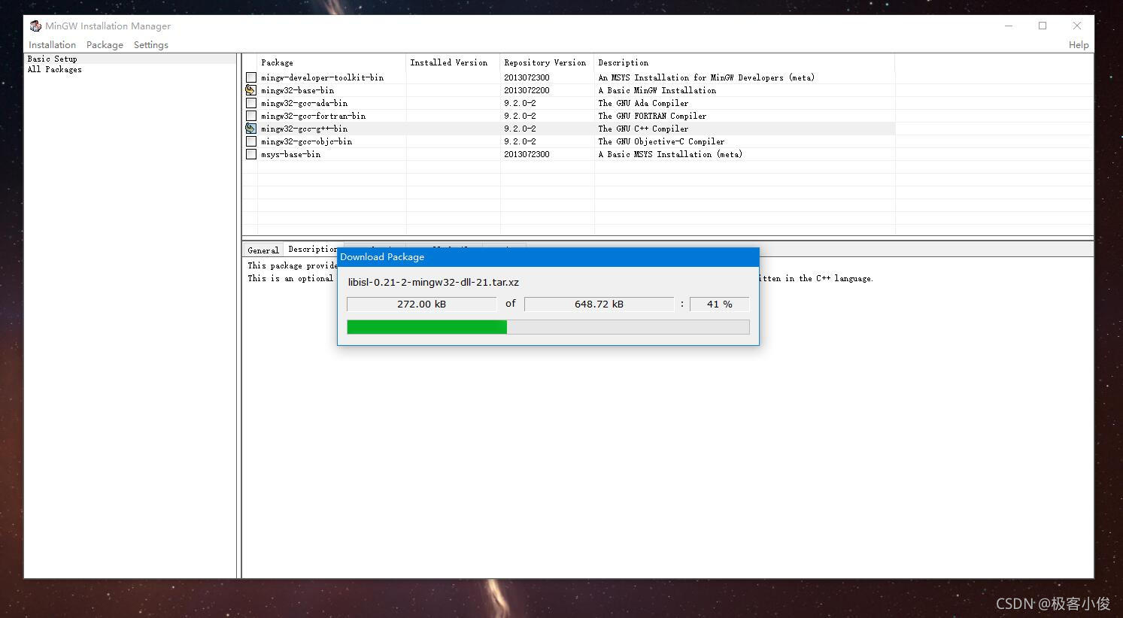Click the 648.72 kB total size field
1123x618 pixels.
coord(599,304)
